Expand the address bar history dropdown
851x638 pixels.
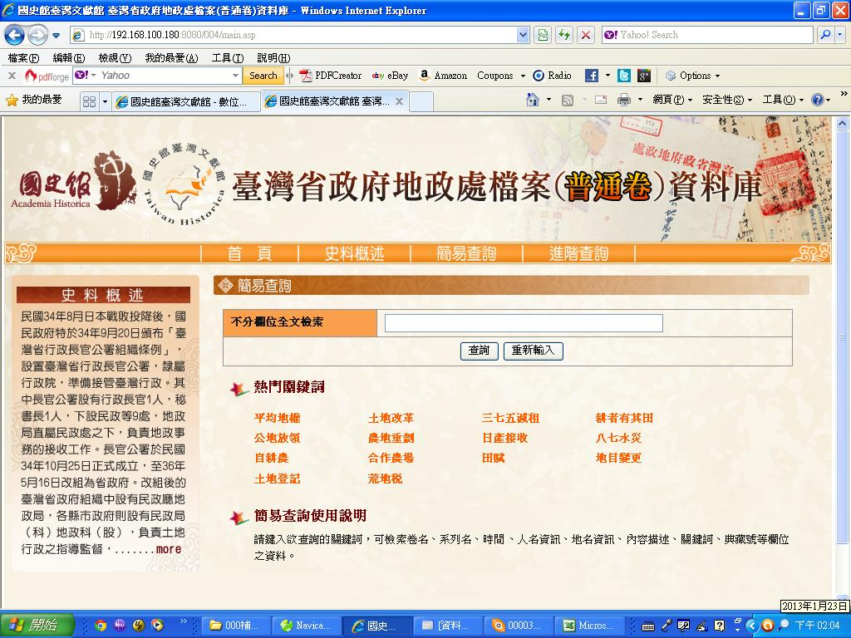tap(524, 35)
